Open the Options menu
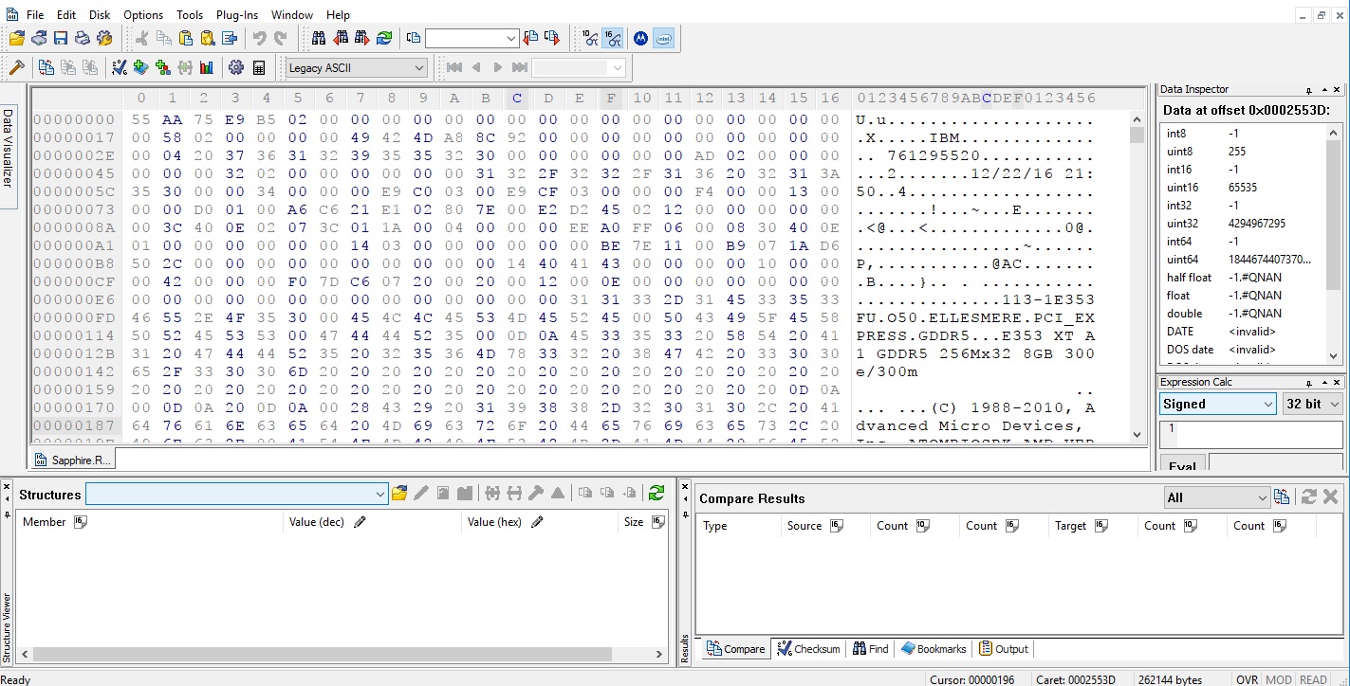 coord(143,15)
